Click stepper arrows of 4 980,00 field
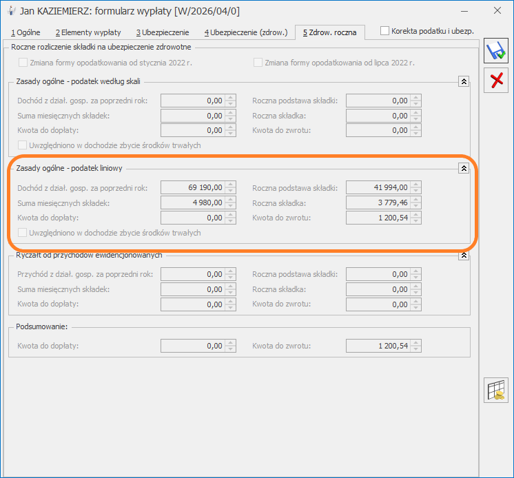514x478 pixels. 231,202
